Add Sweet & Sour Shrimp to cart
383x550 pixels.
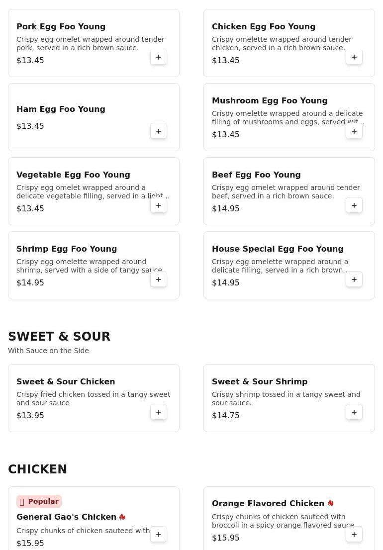point(354,412)
